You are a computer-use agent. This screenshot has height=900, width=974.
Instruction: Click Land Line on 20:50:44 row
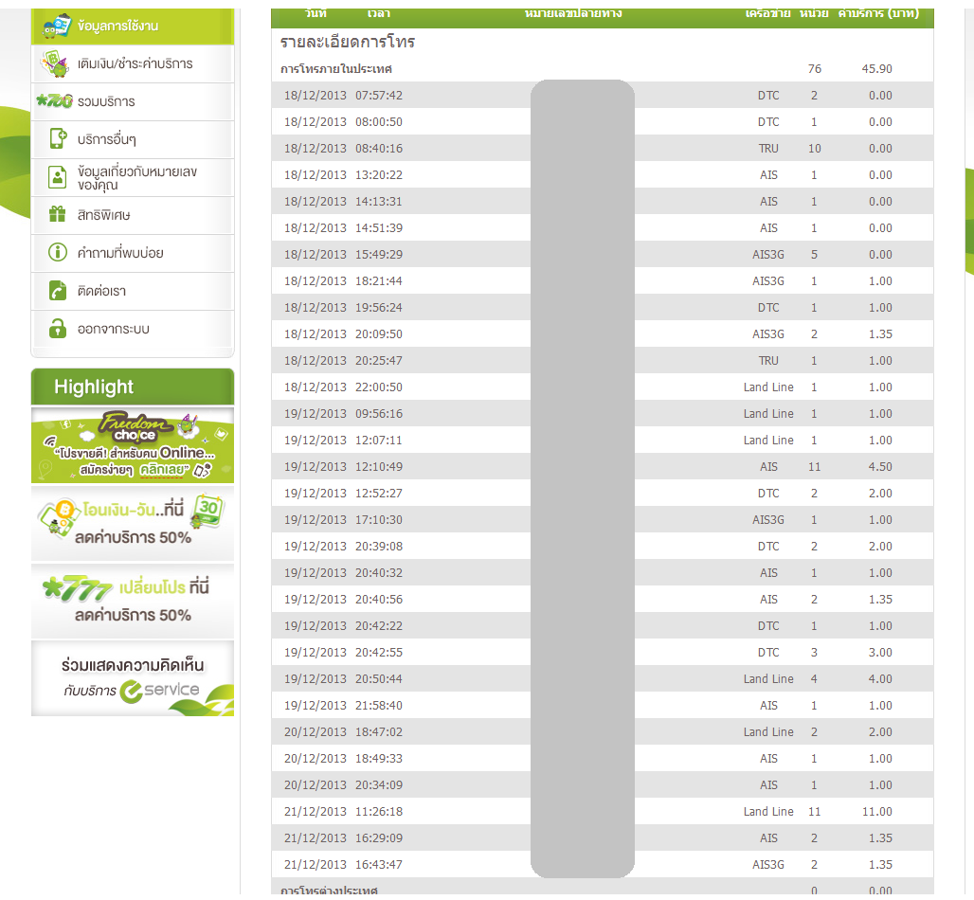(768, 679)
